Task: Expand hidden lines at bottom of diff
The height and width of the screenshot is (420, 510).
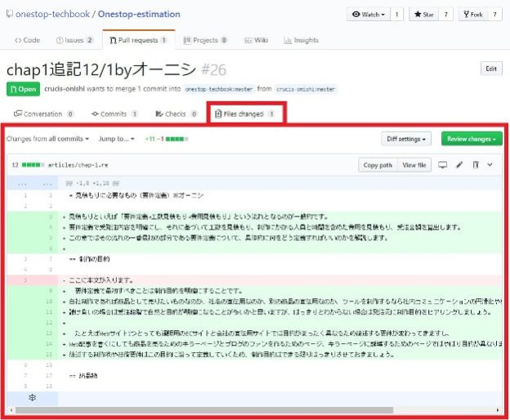Action: 32,398
